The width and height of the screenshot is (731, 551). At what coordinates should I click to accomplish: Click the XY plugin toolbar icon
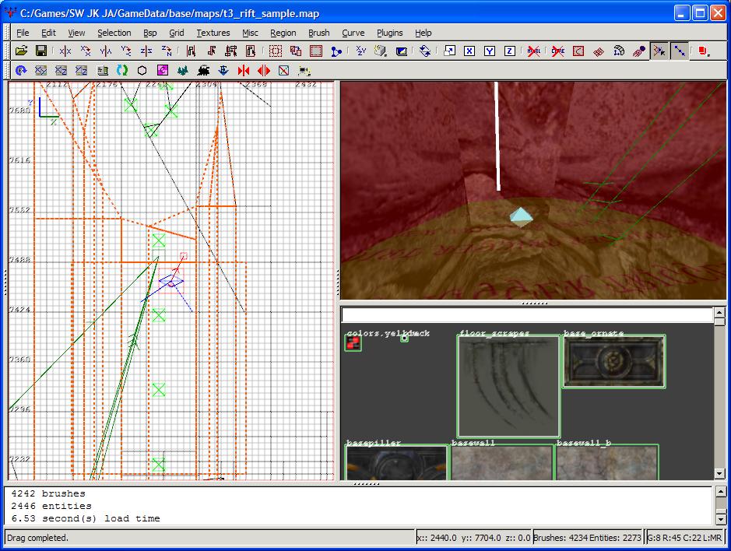(x=41, y=70)
